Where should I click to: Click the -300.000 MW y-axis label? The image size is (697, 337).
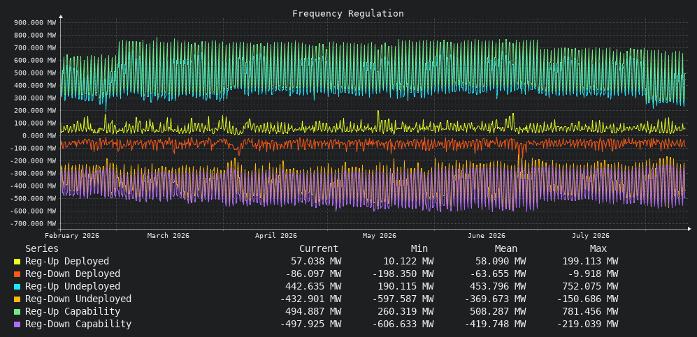[x=34, y=173]
